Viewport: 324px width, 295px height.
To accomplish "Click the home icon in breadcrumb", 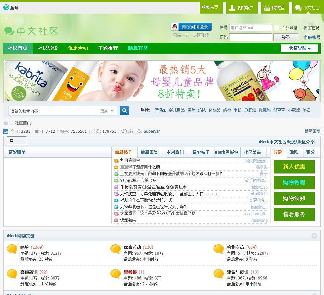I will pyautogui.click(x=6, y=123).
